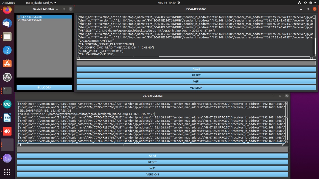Open the Arduino IDE from the dock
The width and height of the screenshot is (319, 179).
pyautogui.click(x=7, y=104)
